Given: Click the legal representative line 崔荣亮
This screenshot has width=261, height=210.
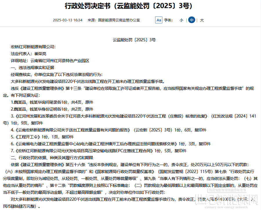Looking at the screenshot, I should pos(28,54).
